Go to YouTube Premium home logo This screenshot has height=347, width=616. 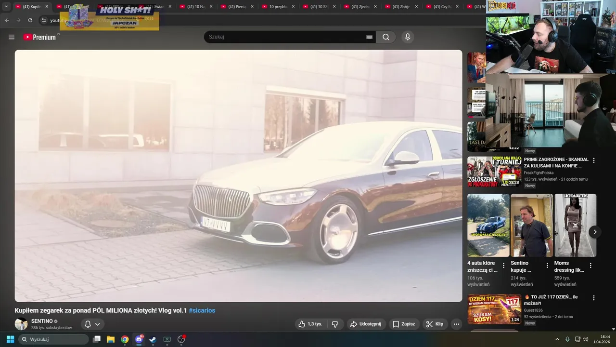pyautogui.click(x=39, y=37)
